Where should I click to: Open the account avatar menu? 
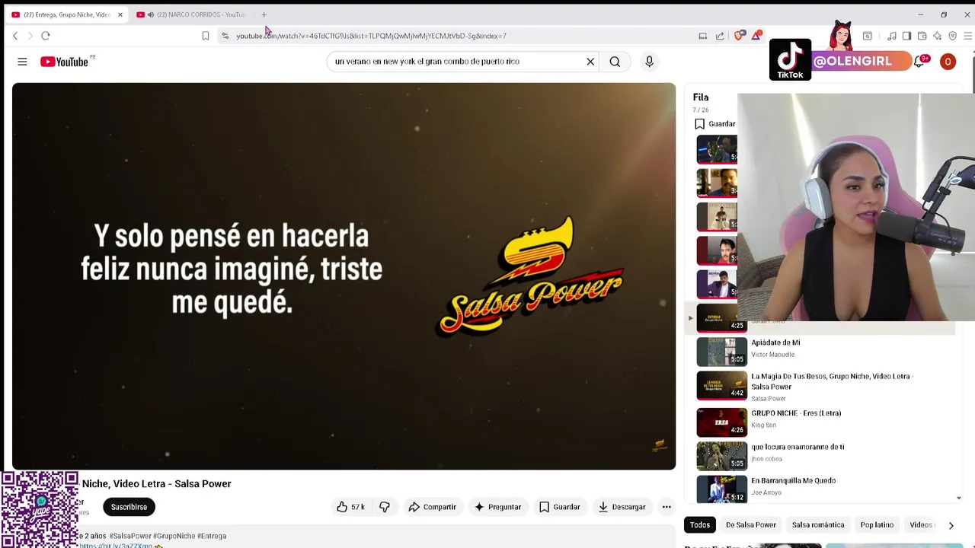(948, 62)
